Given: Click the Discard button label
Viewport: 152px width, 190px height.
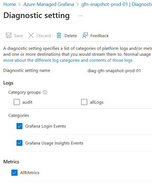Looking at the screenshot, I should tap(44, 36).
